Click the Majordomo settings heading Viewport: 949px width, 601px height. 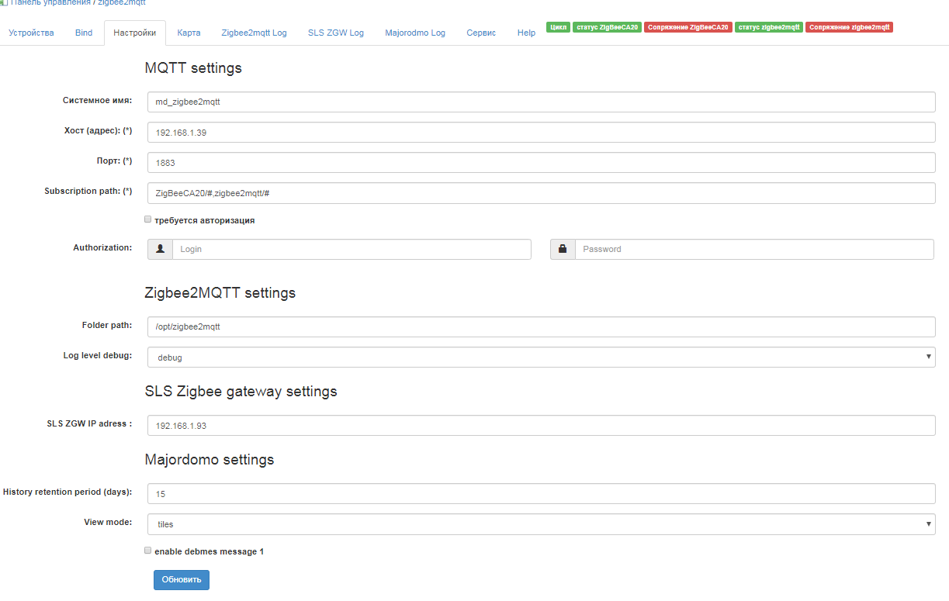click(x=210, y=459)
